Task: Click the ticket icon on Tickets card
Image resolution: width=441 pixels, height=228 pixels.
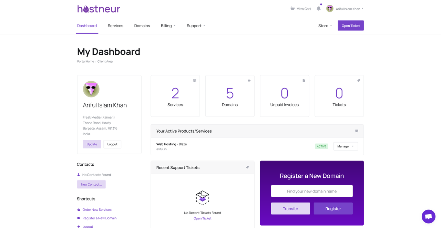Action: [x=358, y=81]
